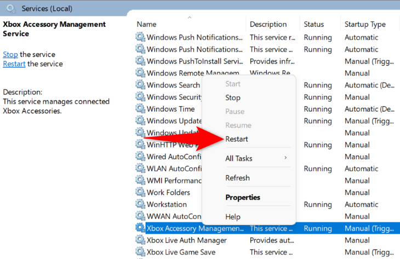Expand All Tasks submenu arrow

click(285, 158)
